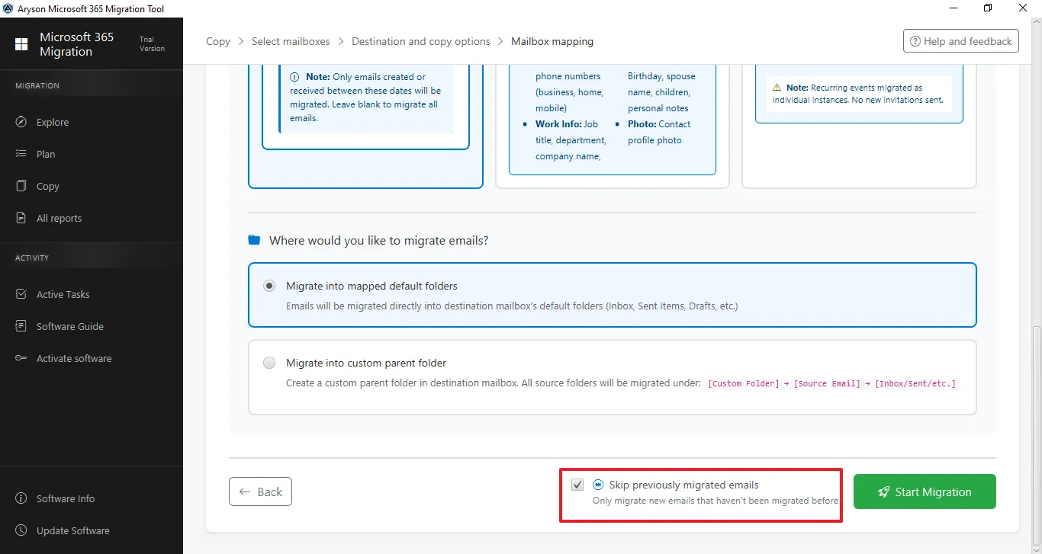Open the Software Guide icon
1042x554 pixels.
[21, 326]
